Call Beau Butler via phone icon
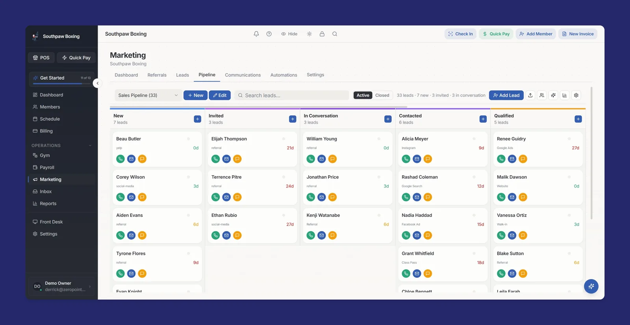 (120, 159)
